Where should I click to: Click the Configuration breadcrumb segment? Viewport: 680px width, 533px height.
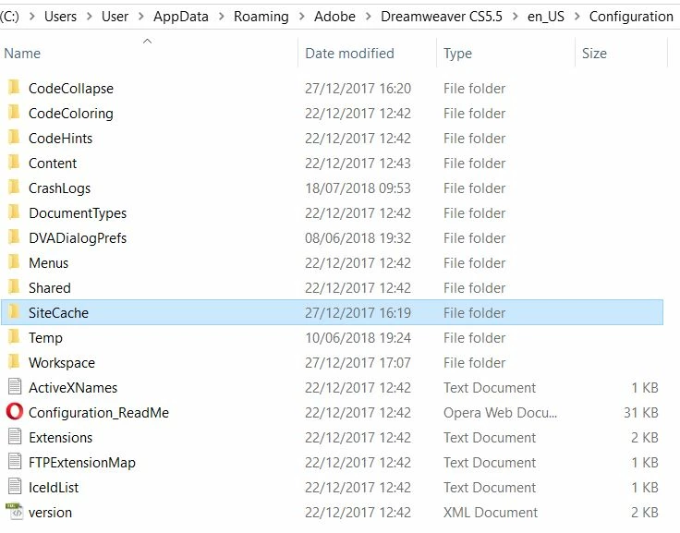coord(631,17)
